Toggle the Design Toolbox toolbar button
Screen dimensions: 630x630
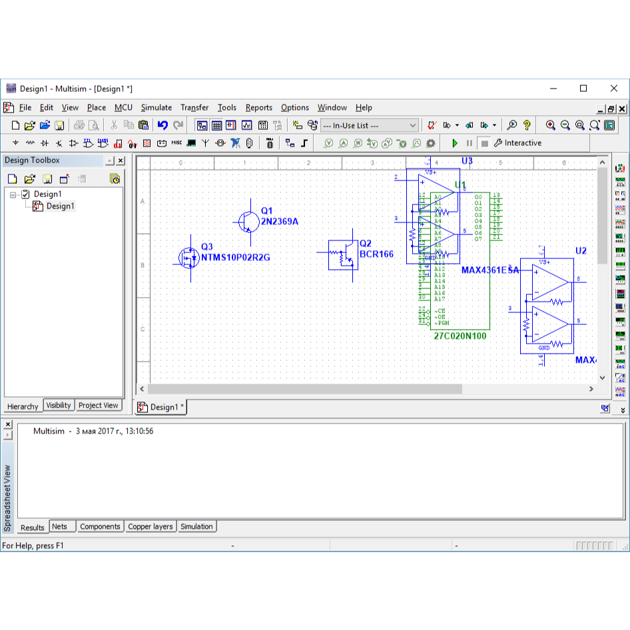tap(202, 125)
